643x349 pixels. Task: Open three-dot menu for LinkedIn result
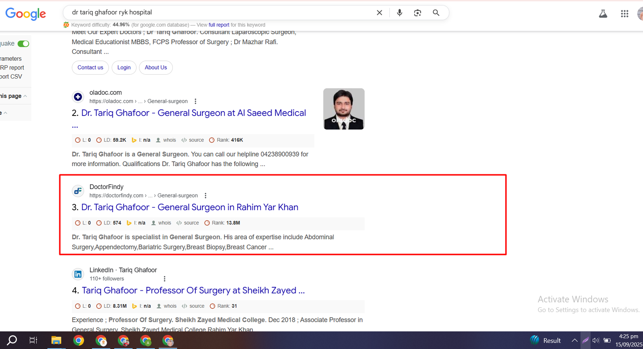[164, 279]
